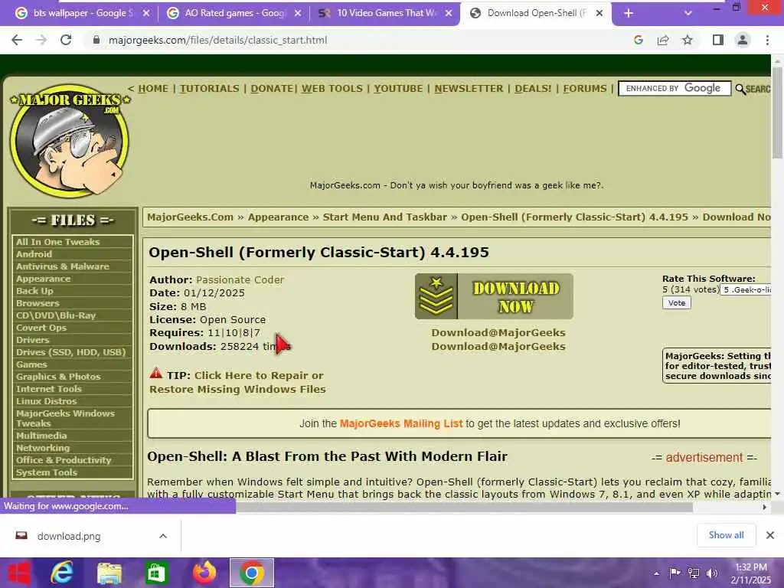Screen dimensions: 784x588
Task: Click the Vote button
Action: click(x=677, y=303)
